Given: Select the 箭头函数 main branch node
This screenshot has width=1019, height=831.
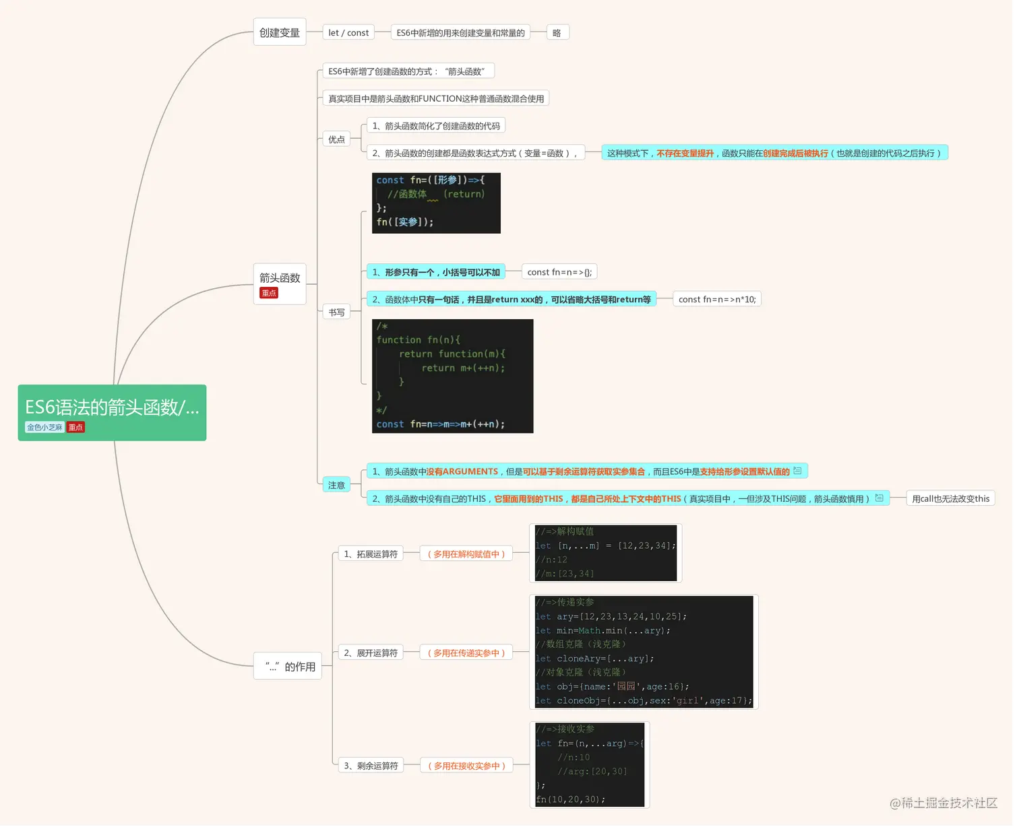Looking at the screenshot, I should coord(280,284).
